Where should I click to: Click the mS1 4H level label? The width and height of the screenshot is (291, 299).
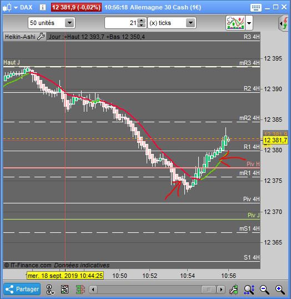pyautogui.click(x=250, y=228)
